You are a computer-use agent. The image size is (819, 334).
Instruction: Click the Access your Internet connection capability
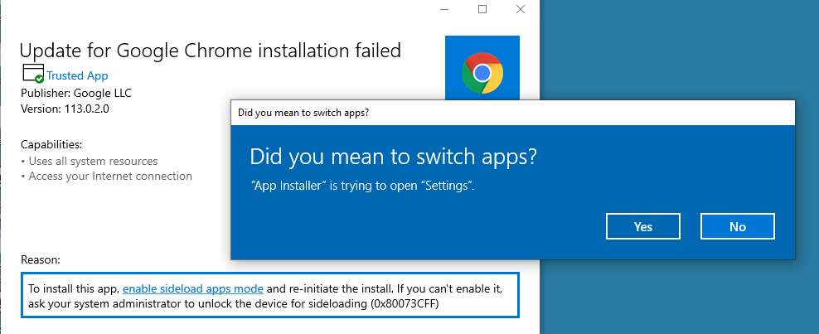pos(110,176)
